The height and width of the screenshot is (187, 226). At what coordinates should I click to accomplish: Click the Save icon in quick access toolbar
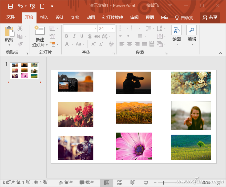(x=10, y=6)
